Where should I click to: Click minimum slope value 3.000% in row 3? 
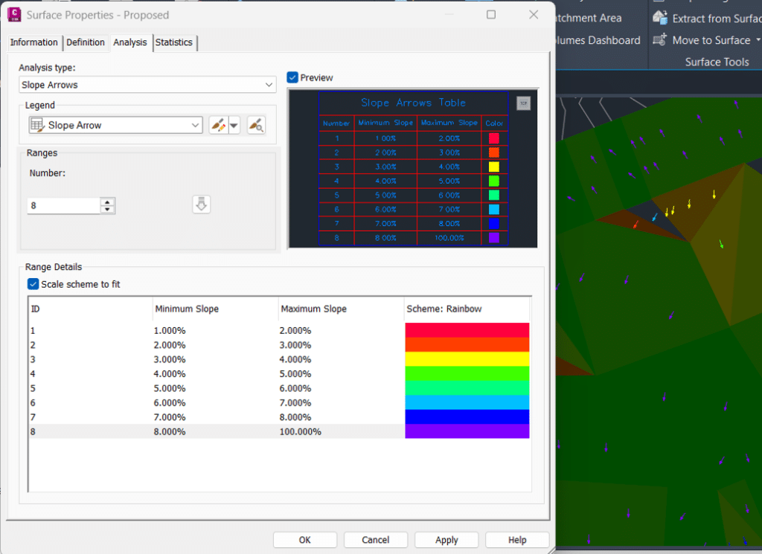pyautogui.click(x=170, y=359)
